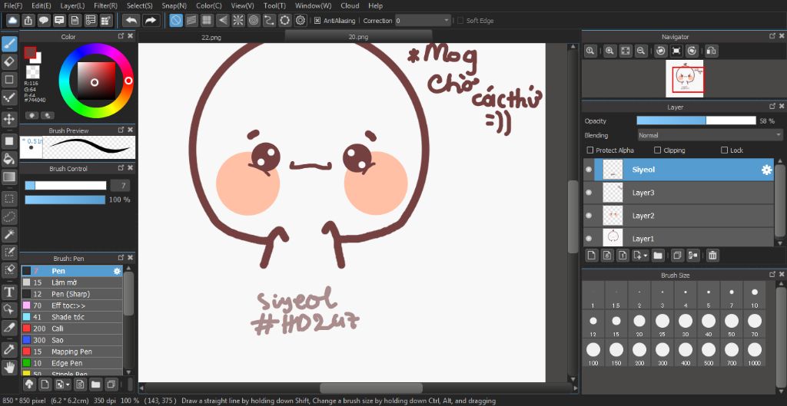This screenshot has width=787, height=406.
Task: Select the Pen (Sharp) brush
Action: 71,294
